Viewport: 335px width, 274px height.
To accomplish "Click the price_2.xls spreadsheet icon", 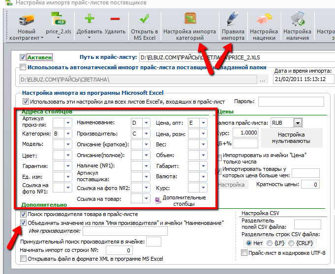I will 59,19.
